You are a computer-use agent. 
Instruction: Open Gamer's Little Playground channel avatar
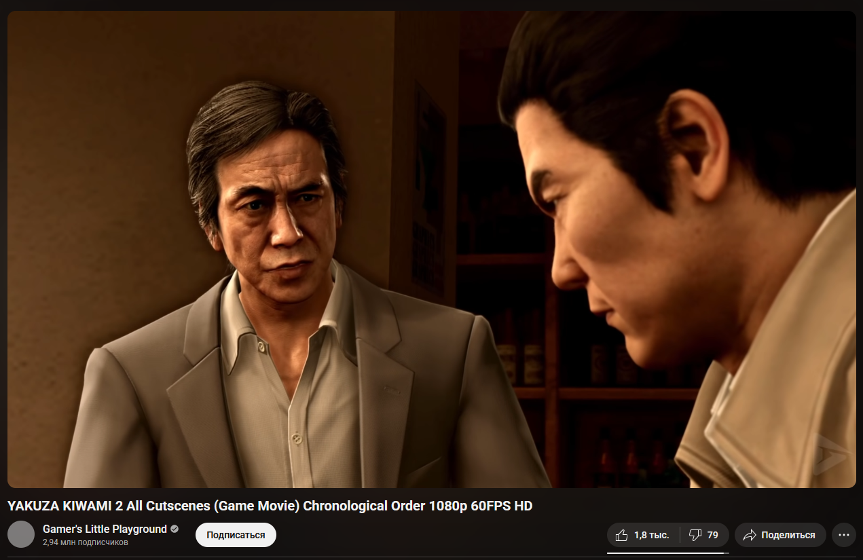pyautogui.click(x=21, y=535)
